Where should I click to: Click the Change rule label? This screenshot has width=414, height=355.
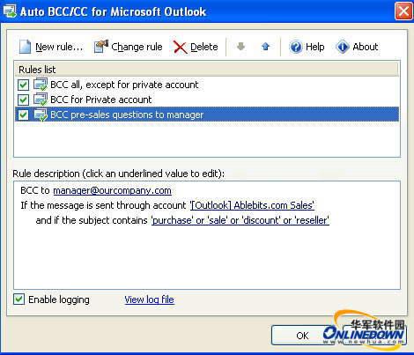pos(137,47)
